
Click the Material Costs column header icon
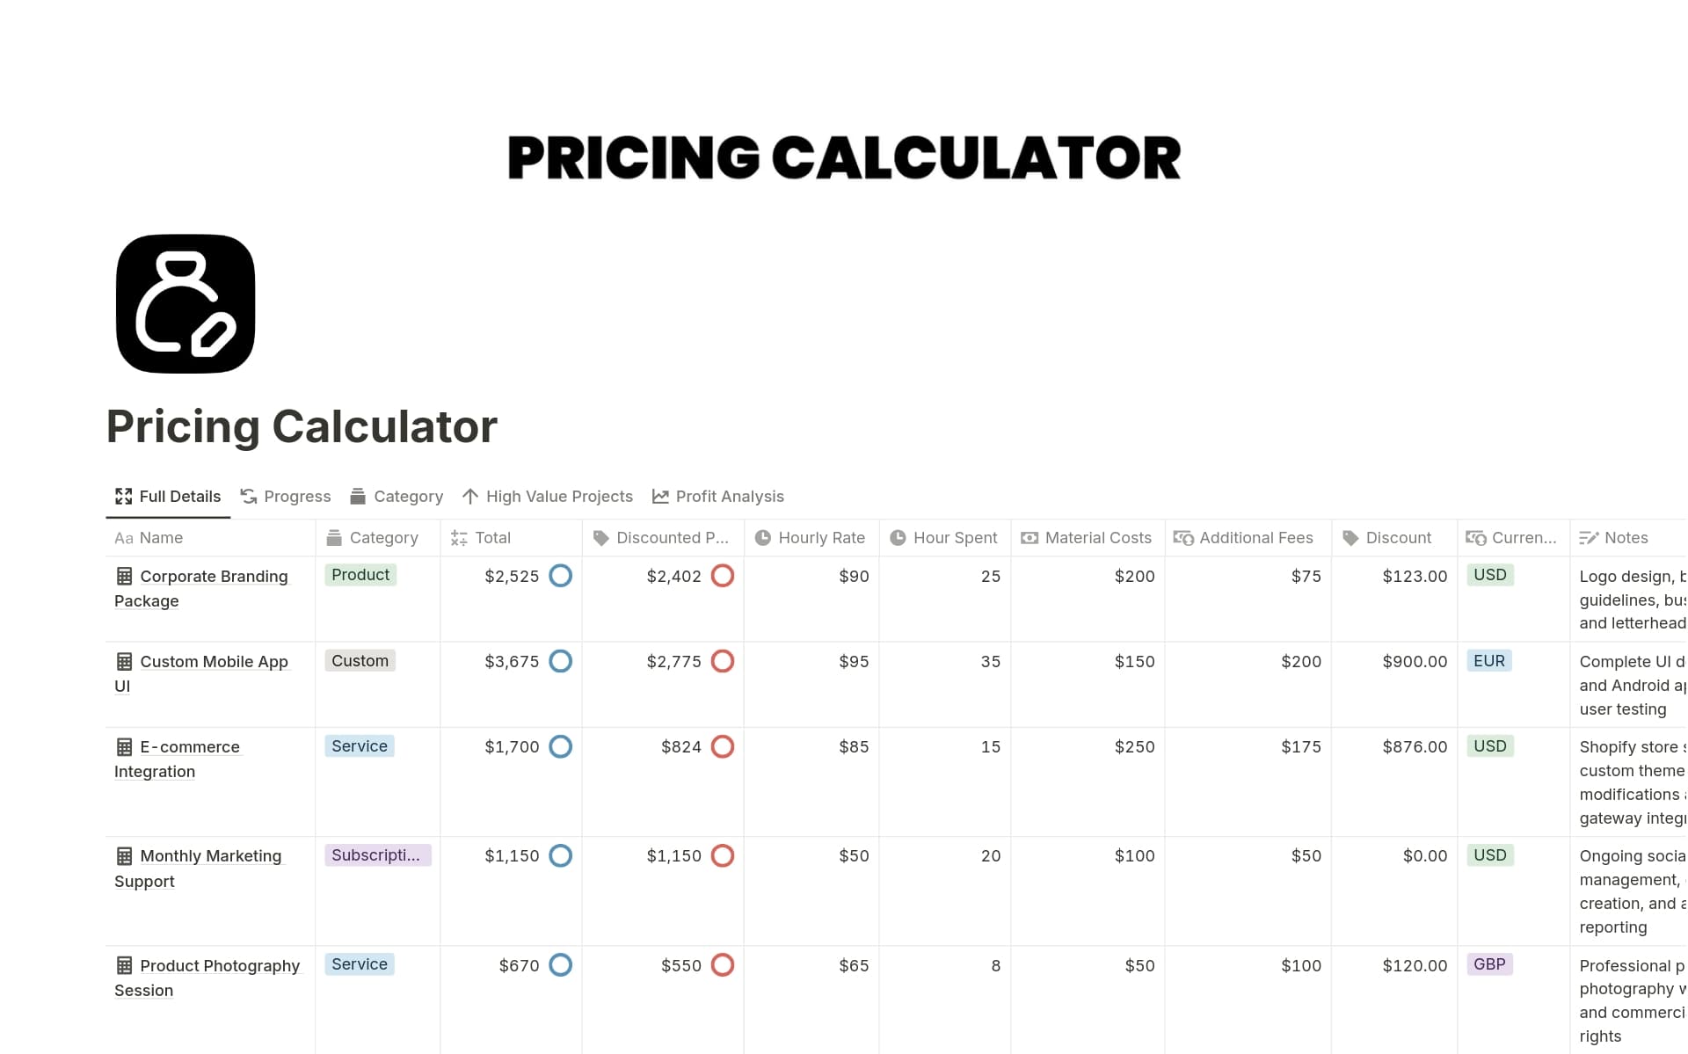1029,537
